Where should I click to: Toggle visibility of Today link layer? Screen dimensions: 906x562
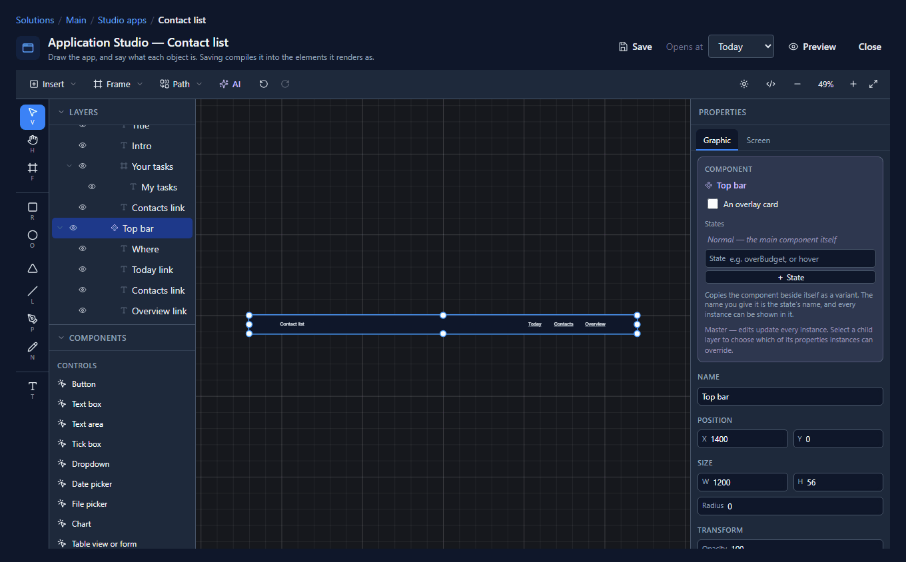(83, 270)
